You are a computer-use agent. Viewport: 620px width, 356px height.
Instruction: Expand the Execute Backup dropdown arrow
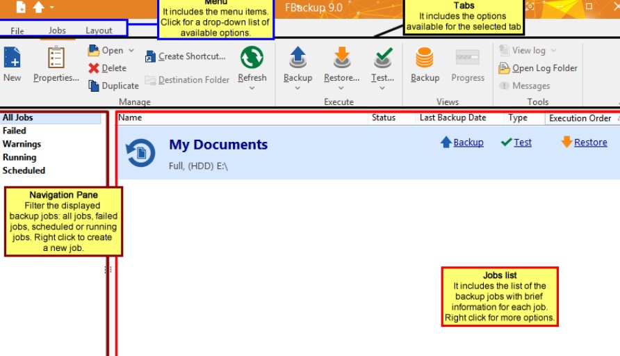tap(297, 88)
